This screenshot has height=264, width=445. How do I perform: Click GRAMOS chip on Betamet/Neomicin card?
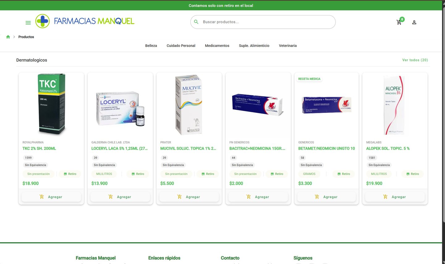[x=309, y=174]
